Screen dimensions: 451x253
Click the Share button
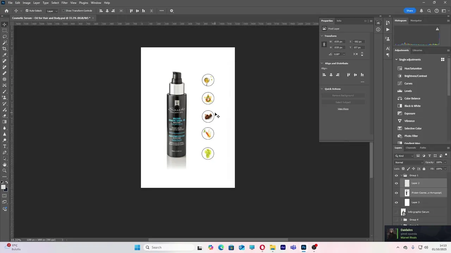[x=410, y=11]
